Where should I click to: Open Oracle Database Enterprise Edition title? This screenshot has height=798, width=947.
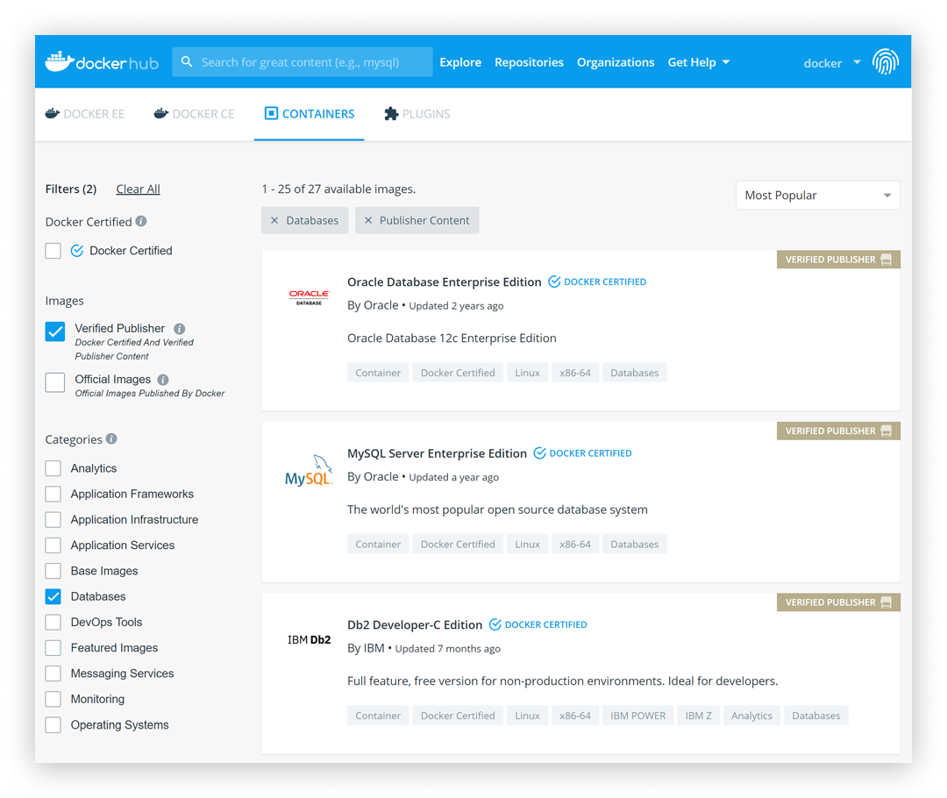tap(444, 282)
